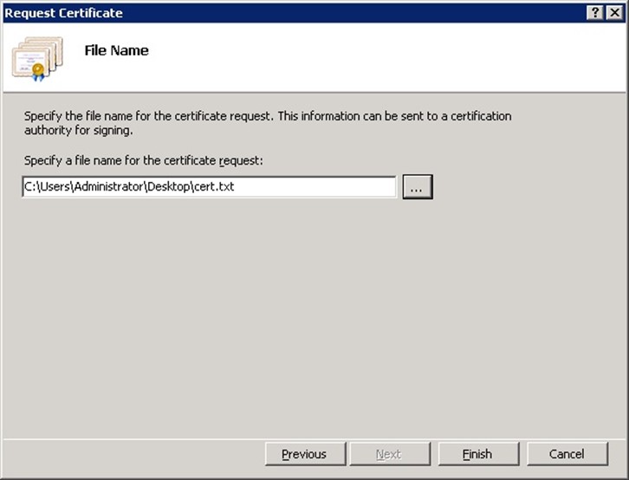Click the File Name page heading

tap(116, 50)
